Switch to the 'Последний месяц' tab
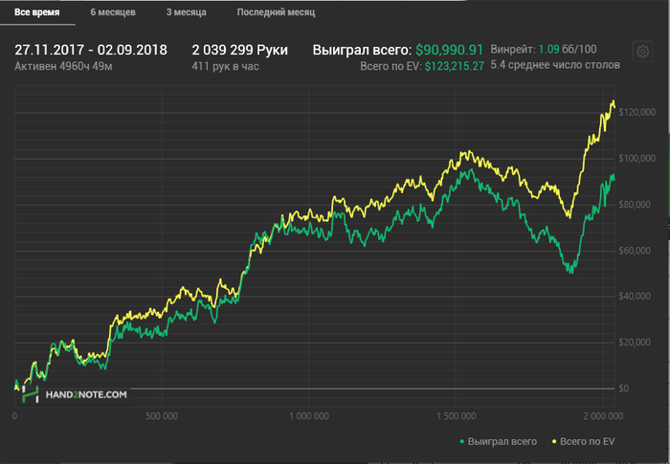670x464 pixels. pyautogui.click(x=276, y=12)
